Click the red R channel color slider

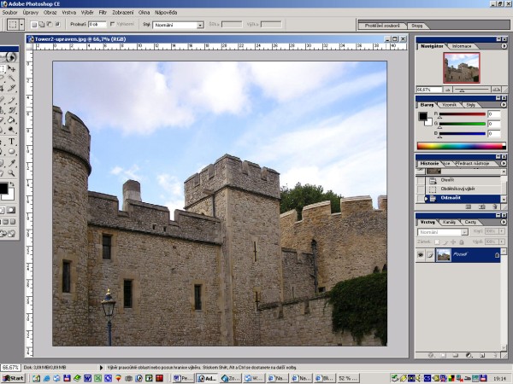coord(462,113)
